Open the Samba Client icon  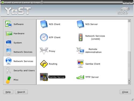point(80,64)
